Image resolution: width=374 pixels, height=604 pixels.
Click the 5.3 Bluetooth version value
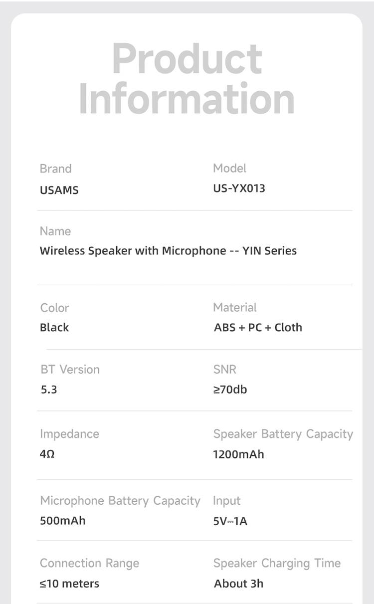[49, 390]
